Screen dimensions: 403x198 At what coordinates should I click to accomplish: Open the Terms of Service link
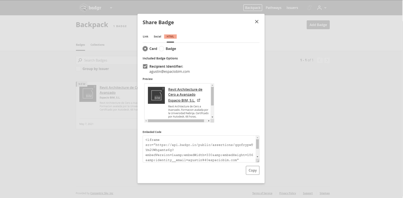(x=262, y=193)
